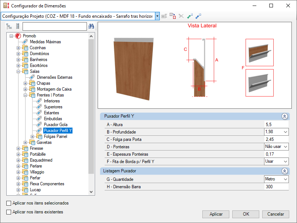This screenshot has height=223, width=297.
Task: Click the Banheiros folder icon
Action: pyautogui.click(x=25, y=60)
